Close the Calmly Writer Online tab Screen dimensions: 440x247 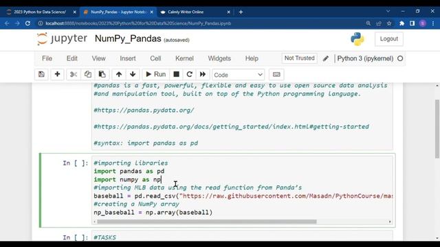tap(228, 12)
